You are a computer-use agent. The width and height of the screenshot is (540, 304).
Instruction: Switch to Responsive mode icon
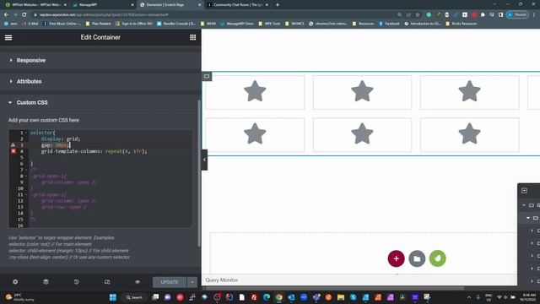[107, 282]
